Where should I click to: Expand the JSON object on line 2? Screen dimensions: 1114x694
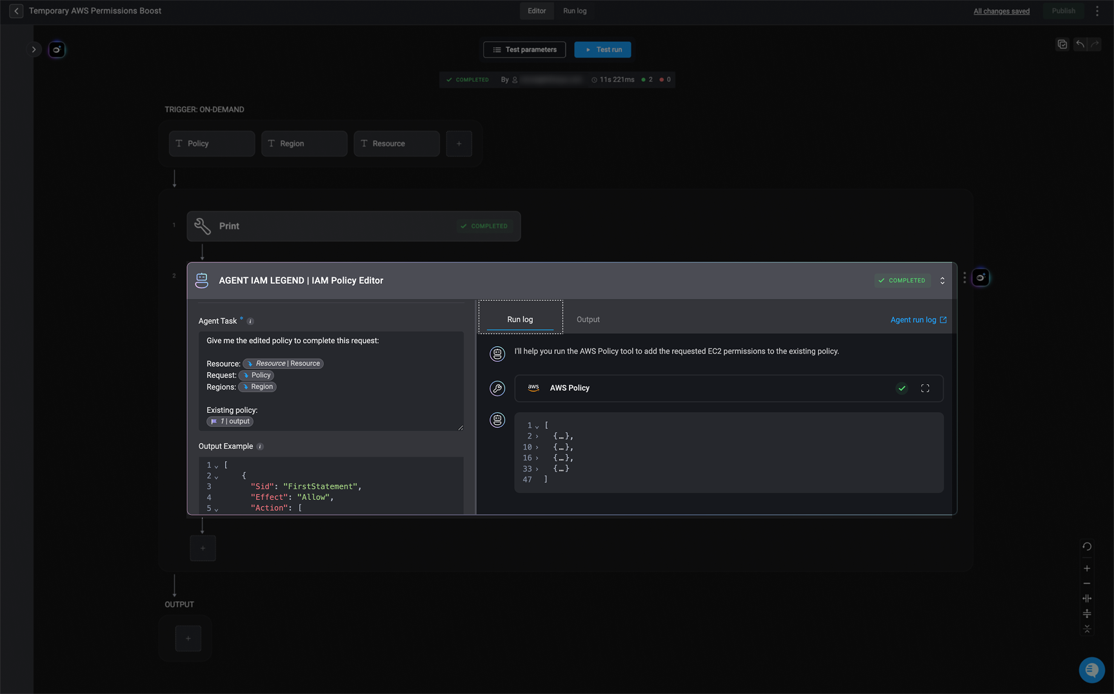537,437
